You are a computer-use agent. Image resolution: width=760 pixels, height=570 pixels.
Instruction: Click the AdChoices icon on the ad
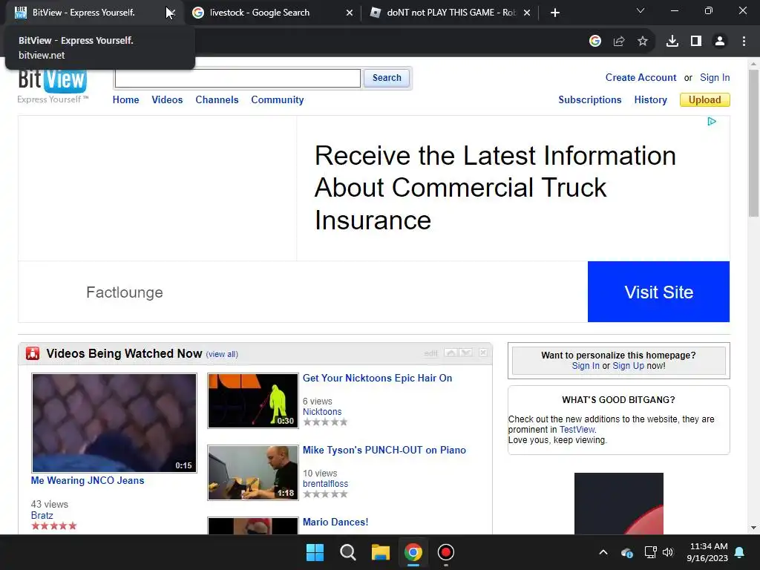(712, 121)
